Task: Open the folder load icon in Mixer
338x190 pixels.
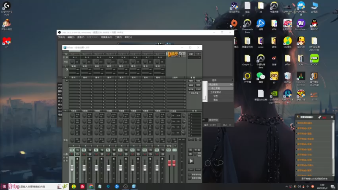Action: (x=191, y=140)
